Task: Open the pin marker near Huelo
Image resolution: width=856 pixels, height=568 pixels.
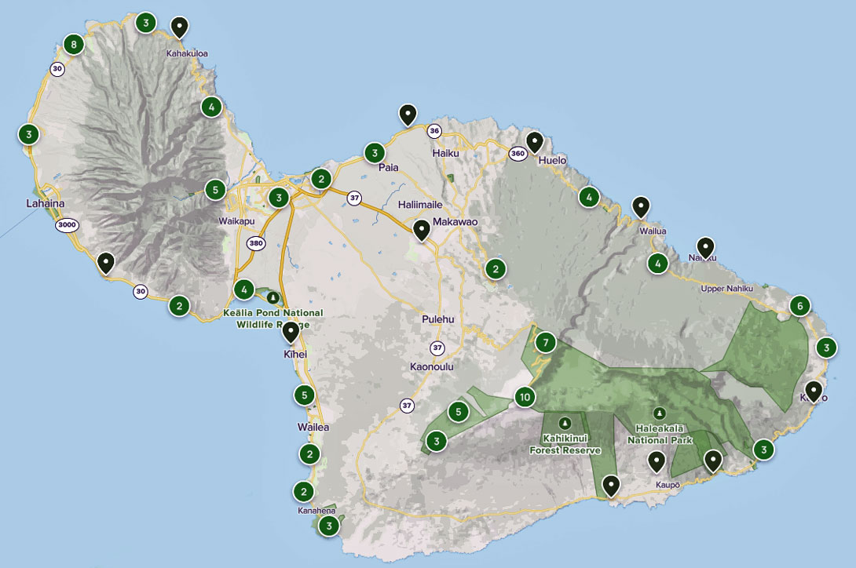Action: 535,142
